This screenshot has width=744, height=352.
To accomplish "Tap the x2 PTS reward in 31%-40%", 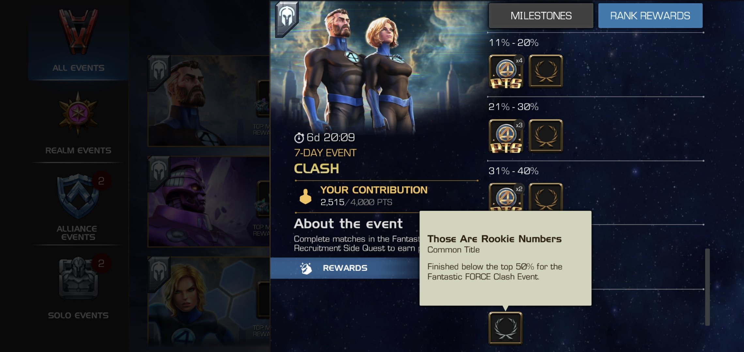I will pyautogui.click(x=506, y=197).
